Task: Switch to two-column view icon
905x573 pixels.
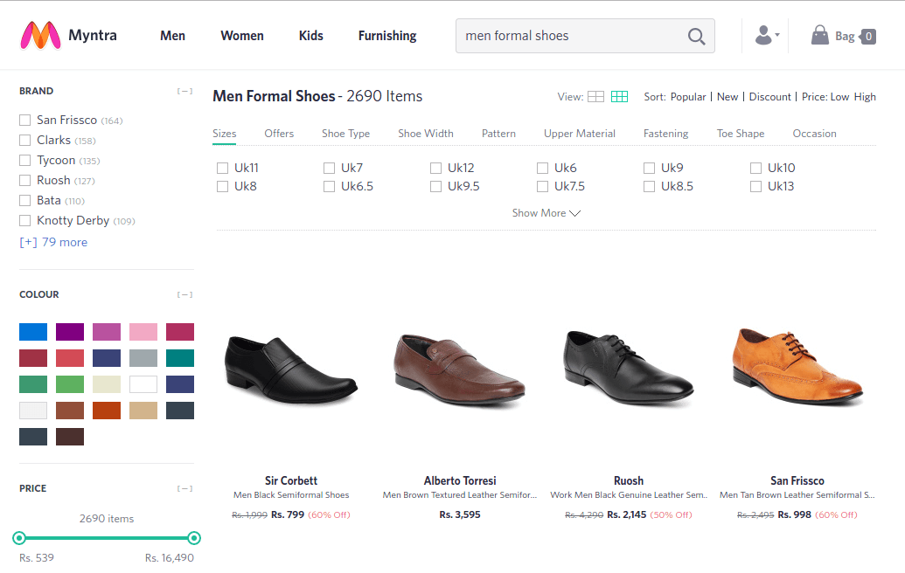Action: pyautogui.click(x=595, y=97)
